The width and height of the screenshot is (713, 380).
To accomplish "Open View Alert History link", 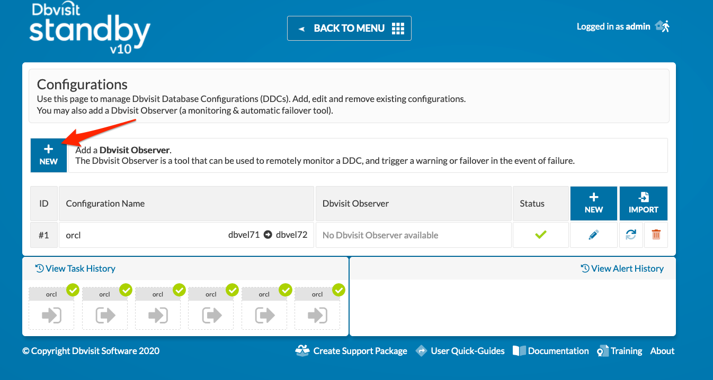I will (622, 268).
